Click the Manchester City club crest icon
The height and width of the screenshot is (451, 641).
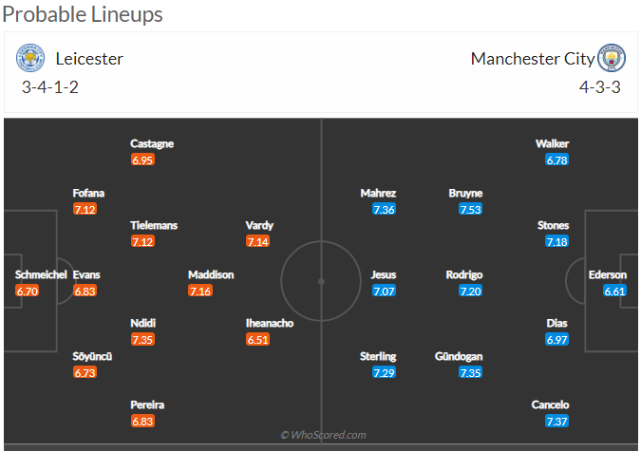612,58
